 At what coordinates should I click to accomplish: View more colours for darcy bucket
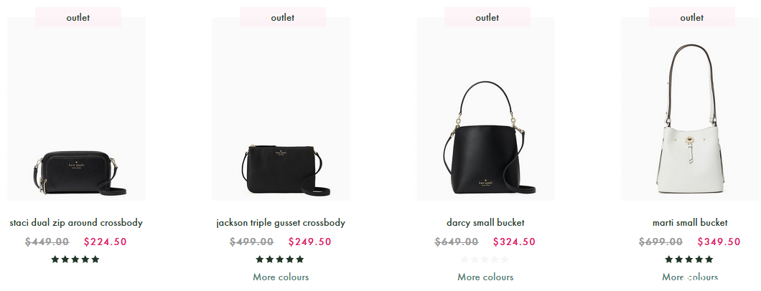click(x=485, y=277)
